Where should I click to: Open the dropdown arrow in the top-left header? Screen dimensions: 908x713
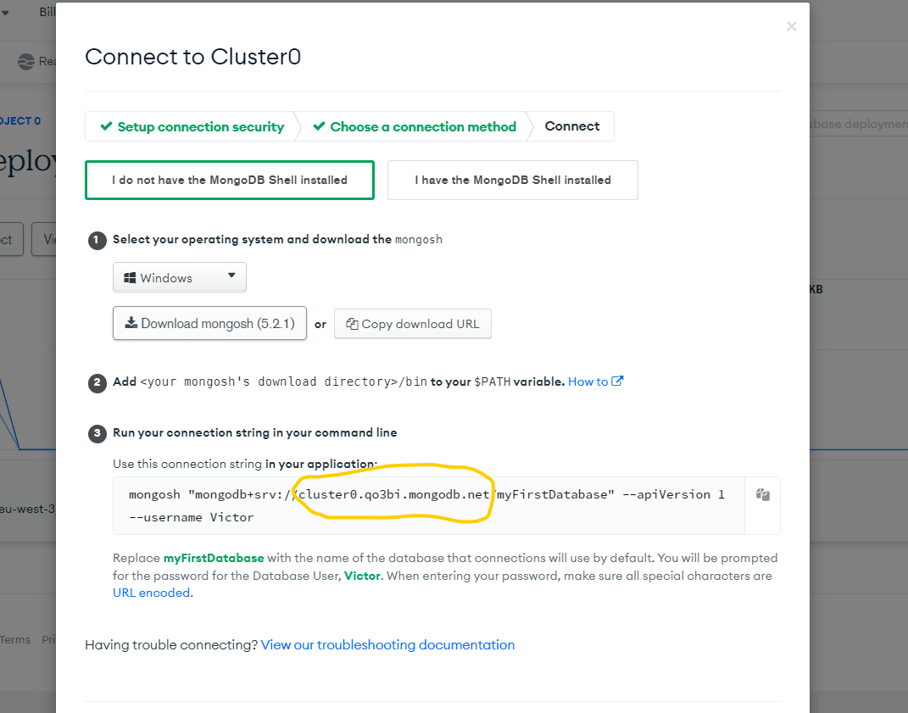coord(5,12)
